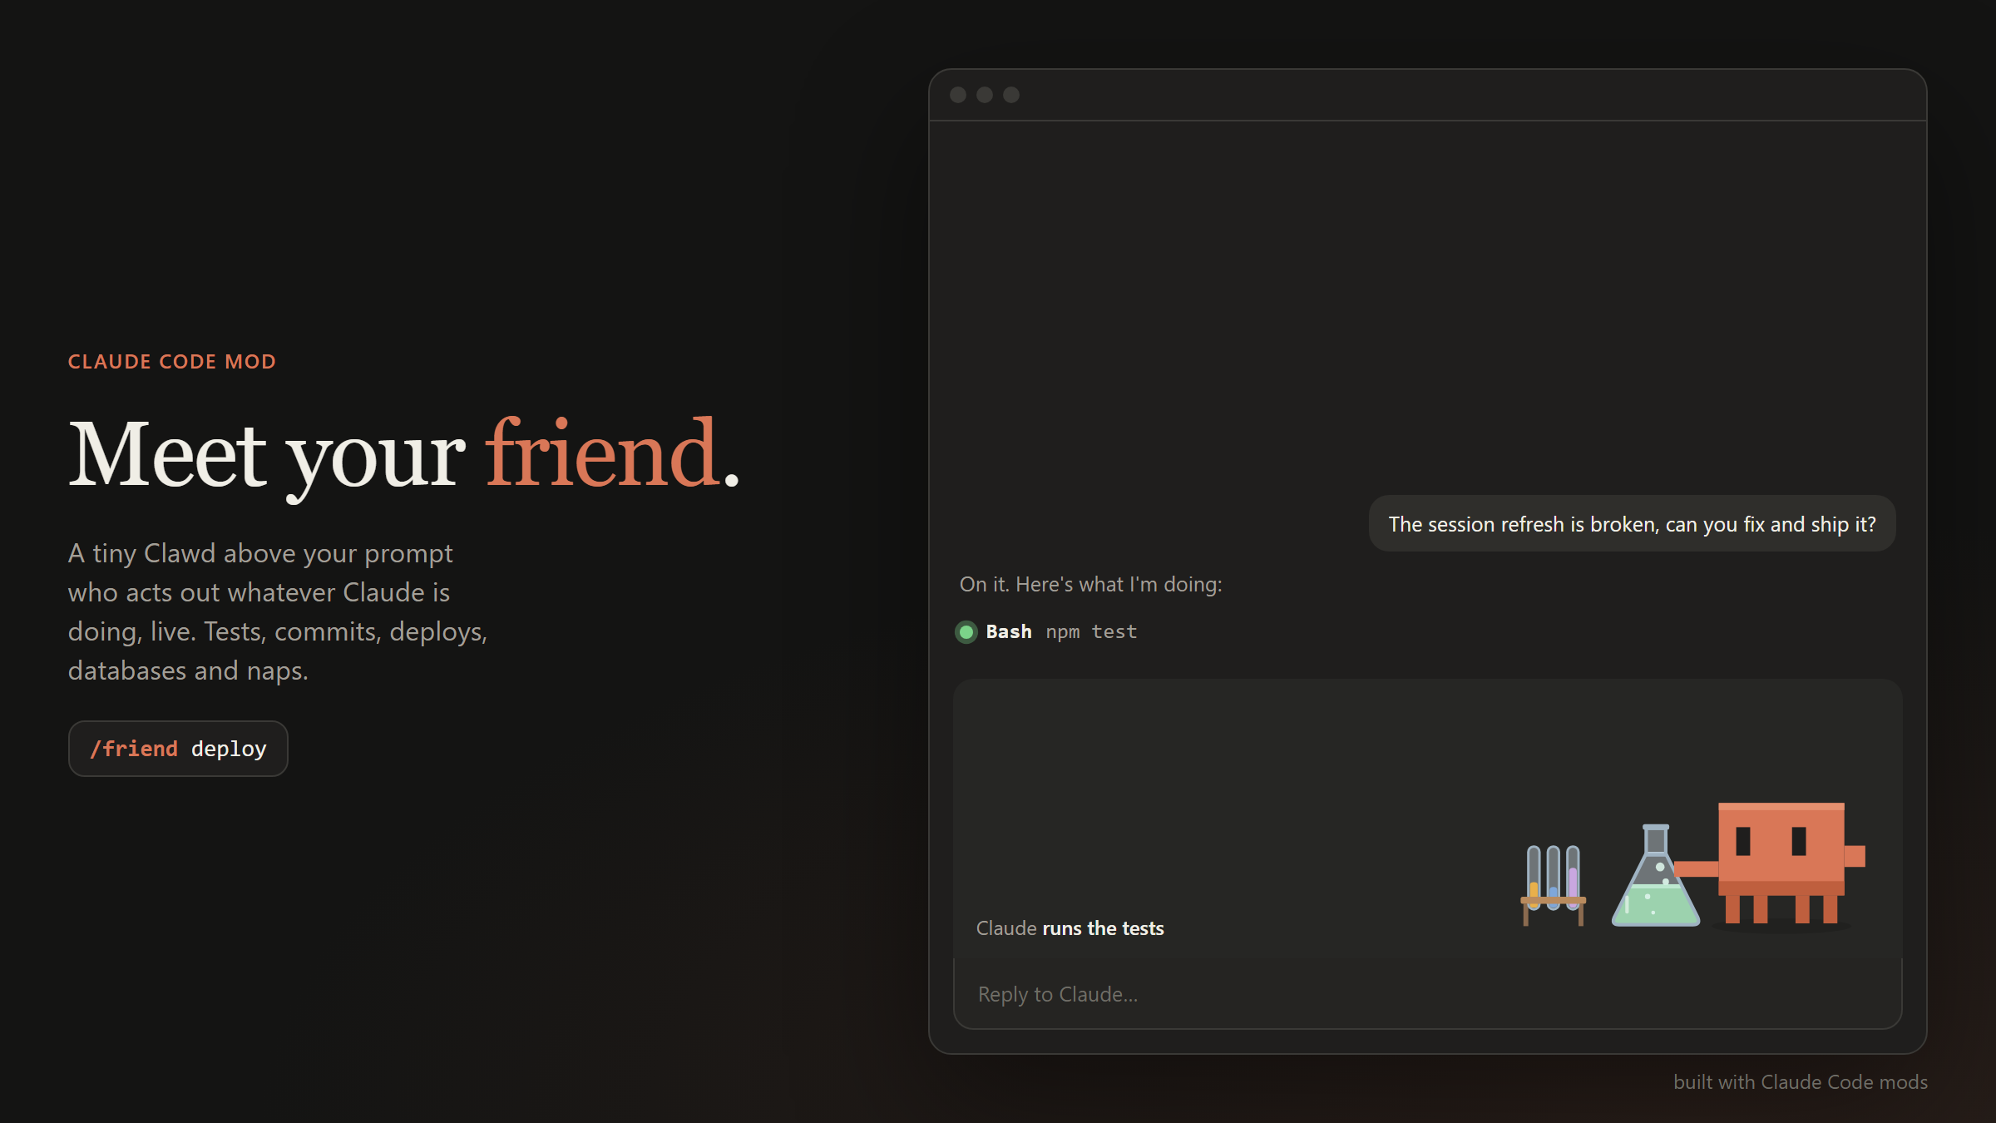The width and height of the screenshot is (1996, 1123).
Task: Click the first window control dot
Action: point(958,95)
